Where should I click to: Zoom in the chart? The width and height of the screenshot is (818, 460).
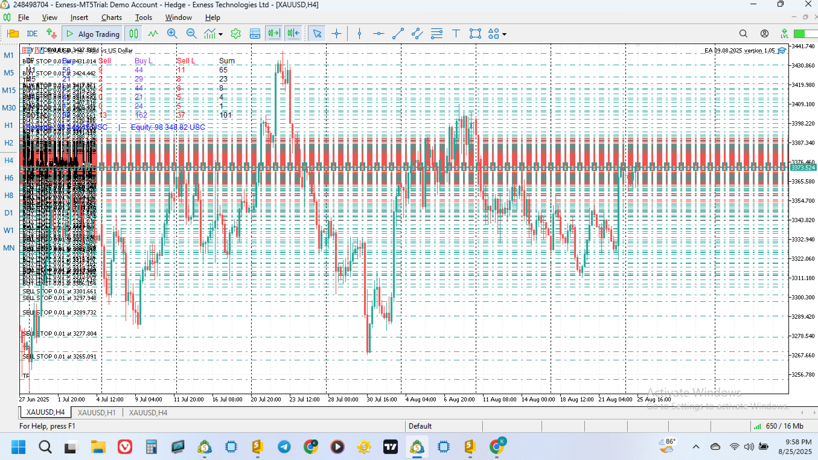click(172, 34)
